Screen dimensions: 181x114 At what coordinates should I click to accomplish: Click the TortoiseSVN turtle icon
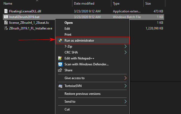point(60,86)
